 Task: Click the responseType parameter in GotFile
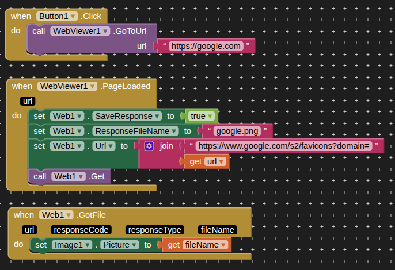click(155, 230)
